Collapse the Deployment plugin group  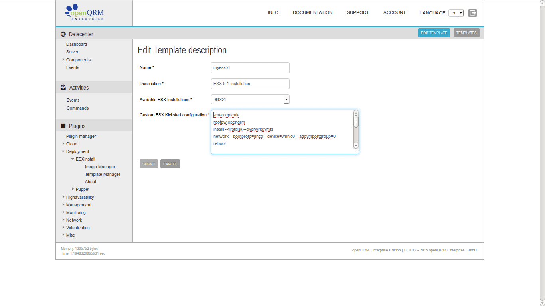coord(63,151)
